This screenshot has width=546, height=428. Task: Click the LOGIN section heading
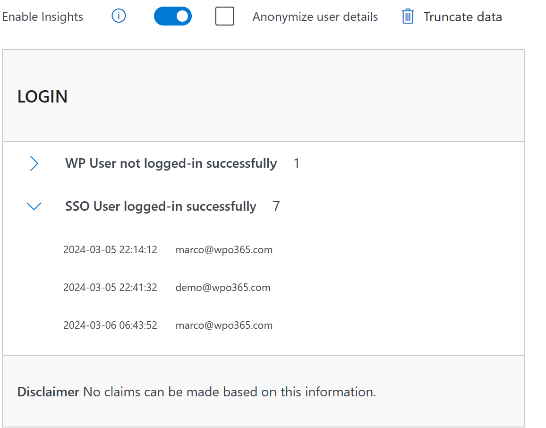point(43,96)
